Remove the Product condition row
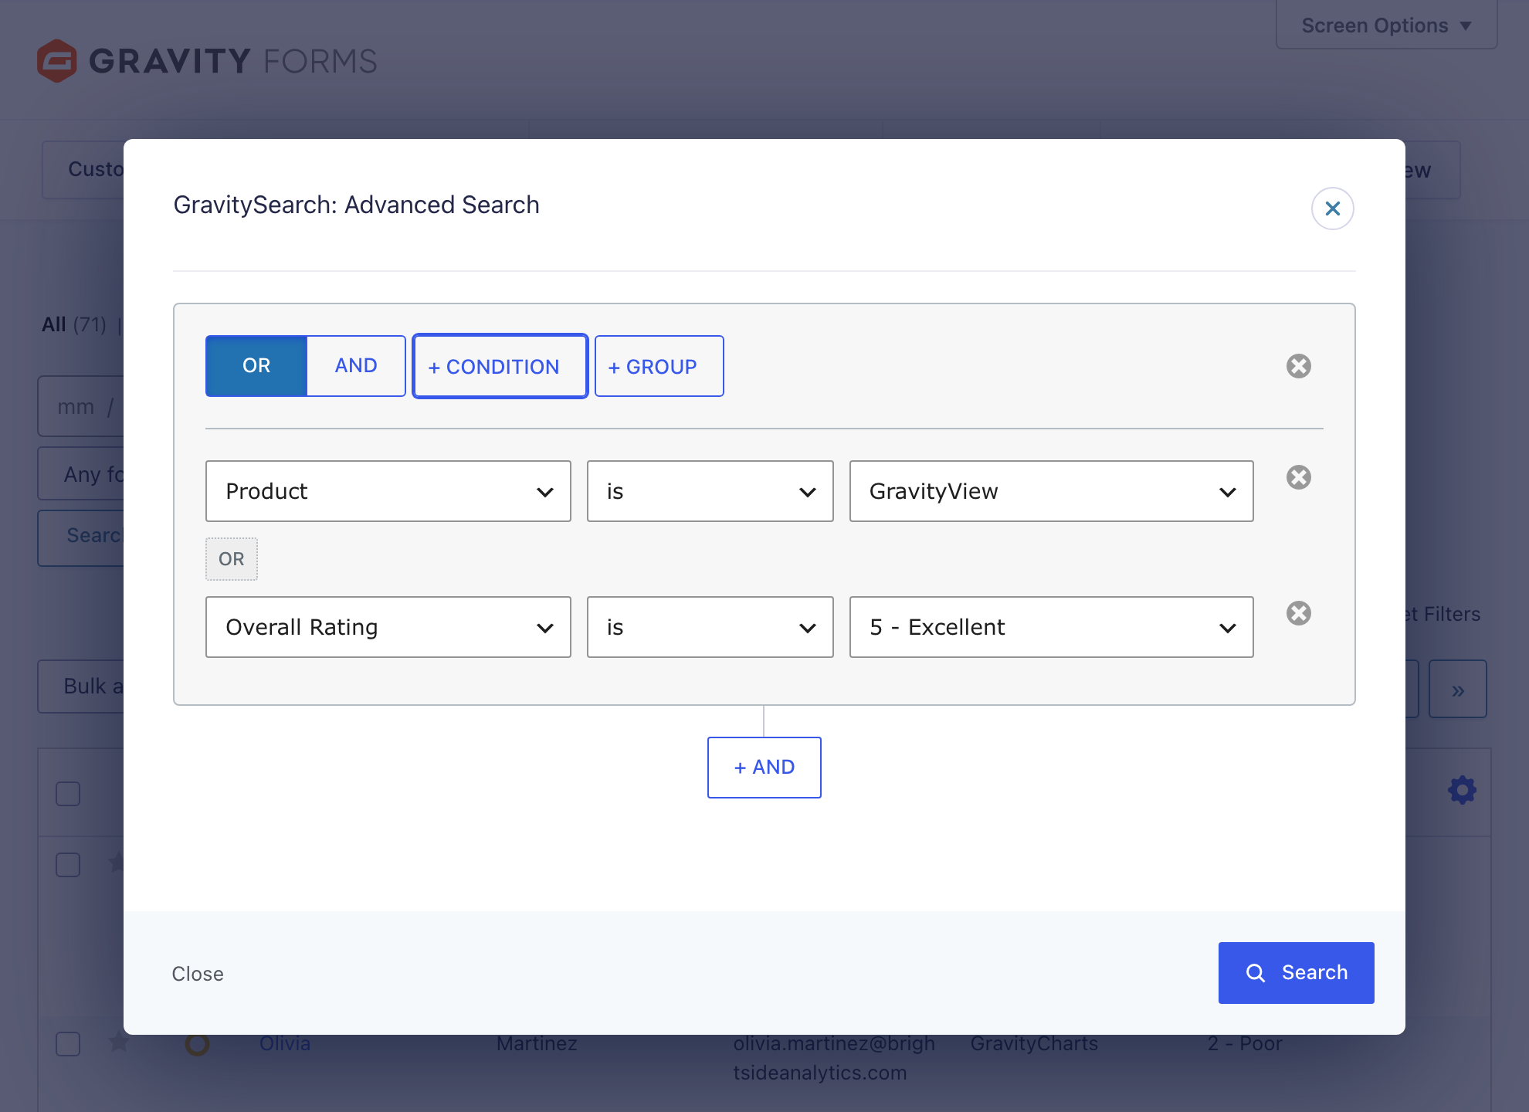 coord(1298,477)
